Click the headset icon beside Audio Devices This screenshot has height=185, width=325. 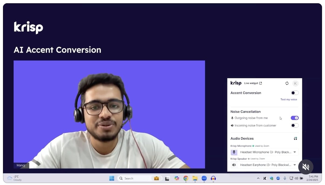pyautogui.click(x=295, y=139)
